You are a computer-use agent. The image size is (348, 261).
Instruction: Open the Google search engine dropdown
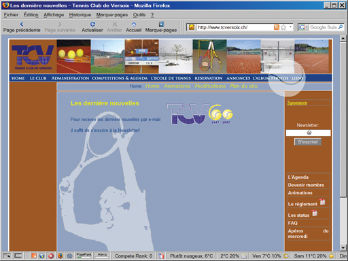pyautogui.click(x=304, y=27)
